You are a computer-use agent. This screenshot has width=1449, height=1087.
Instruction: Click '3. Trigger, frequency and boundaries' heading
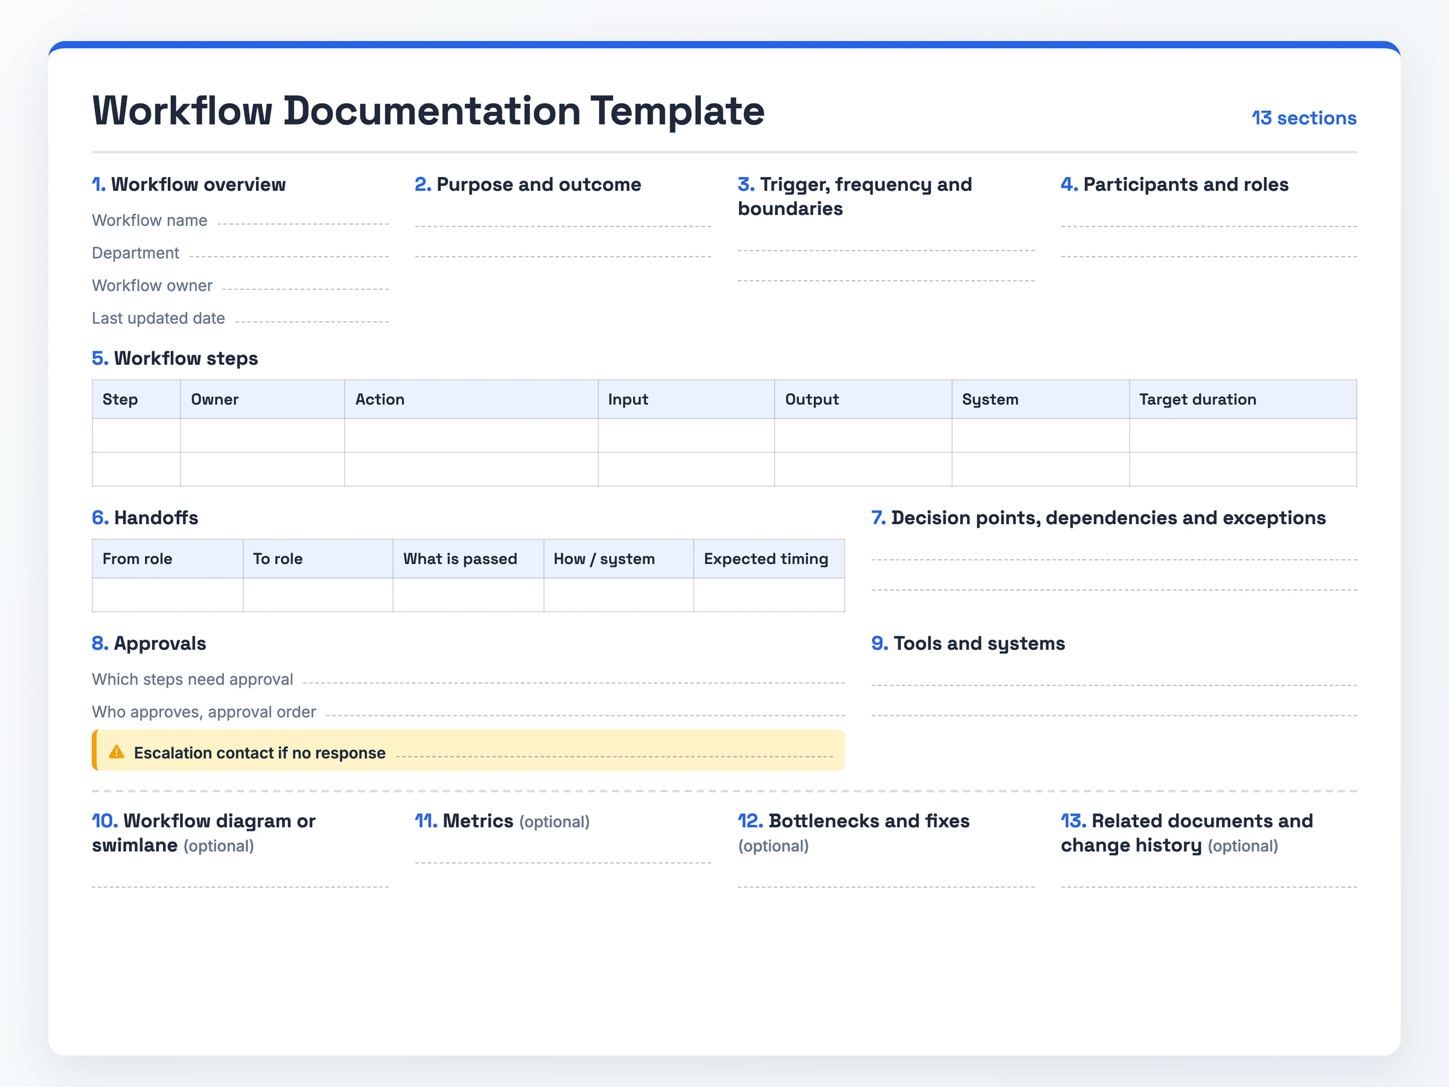855,196
